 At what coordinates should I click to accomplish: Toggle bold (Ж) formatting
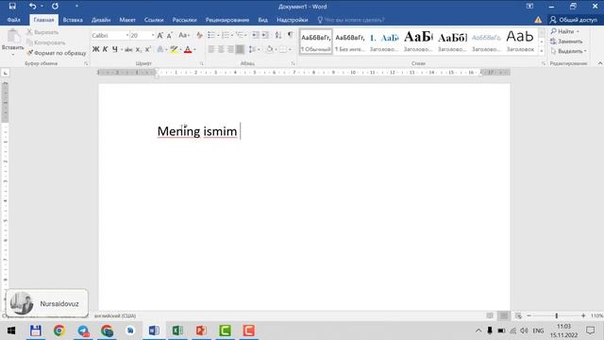pos(95,49)
